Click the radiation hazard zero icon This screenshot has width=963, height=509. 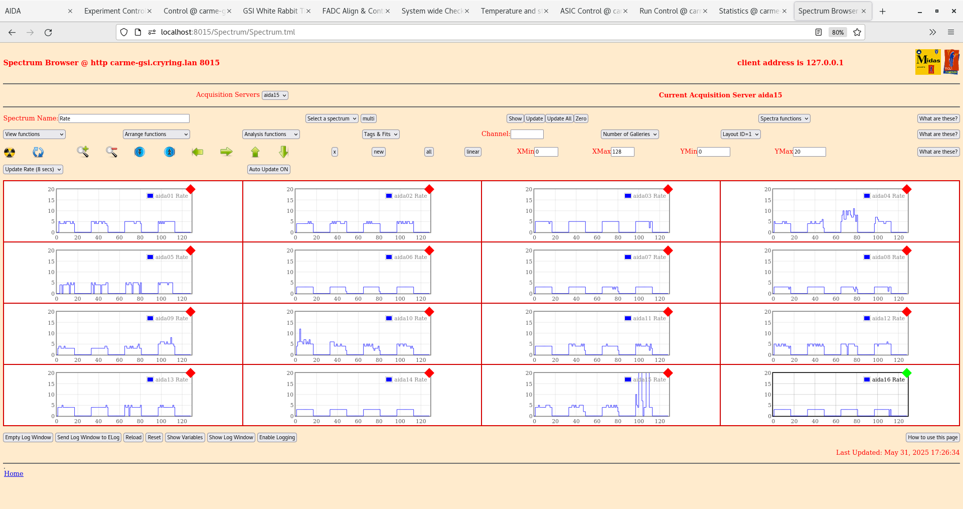9,152
